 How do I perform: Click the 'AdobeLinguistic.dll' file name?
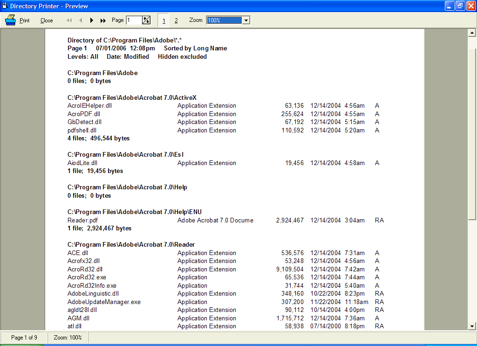pyautogui.click(x=93, y=294)
